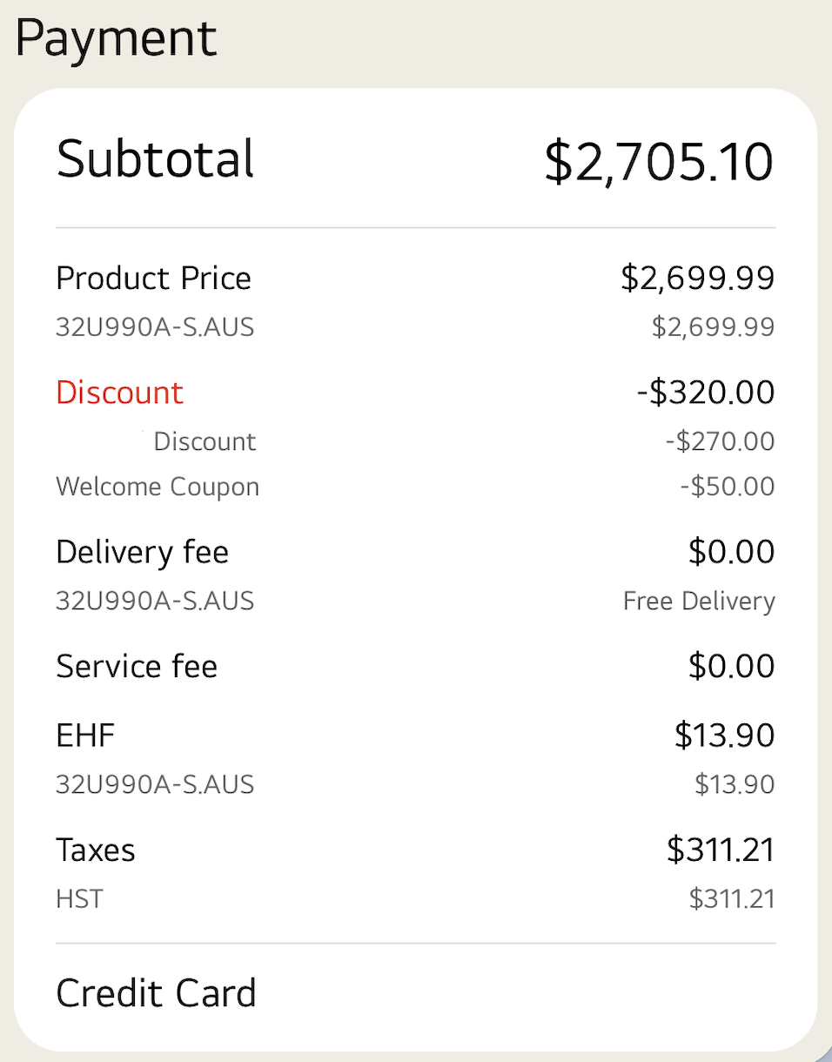Select the indented Discount sub-item
This screenshot has width=832, height=1062.
205,441
